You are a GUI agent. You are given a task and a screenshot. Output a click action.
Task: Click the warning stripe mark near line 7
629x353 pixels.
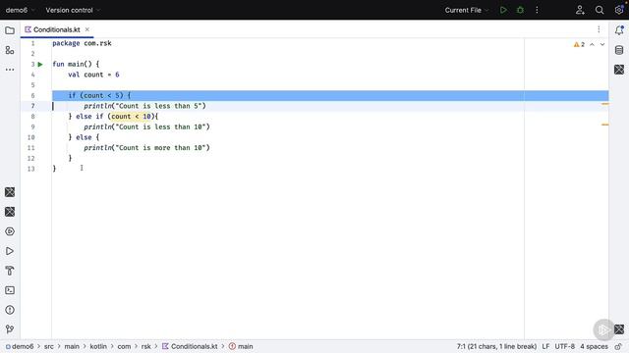click(605, 104)
